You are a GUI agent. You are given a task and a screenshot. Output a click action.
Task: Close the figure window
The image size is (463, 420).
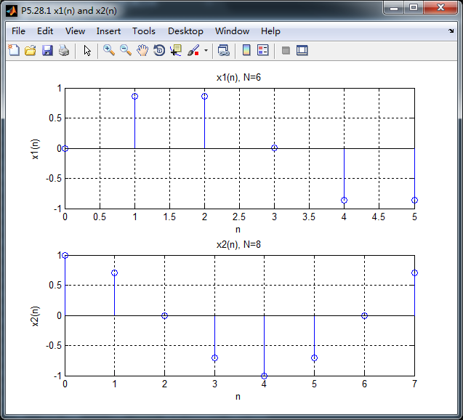coord(440,8)
